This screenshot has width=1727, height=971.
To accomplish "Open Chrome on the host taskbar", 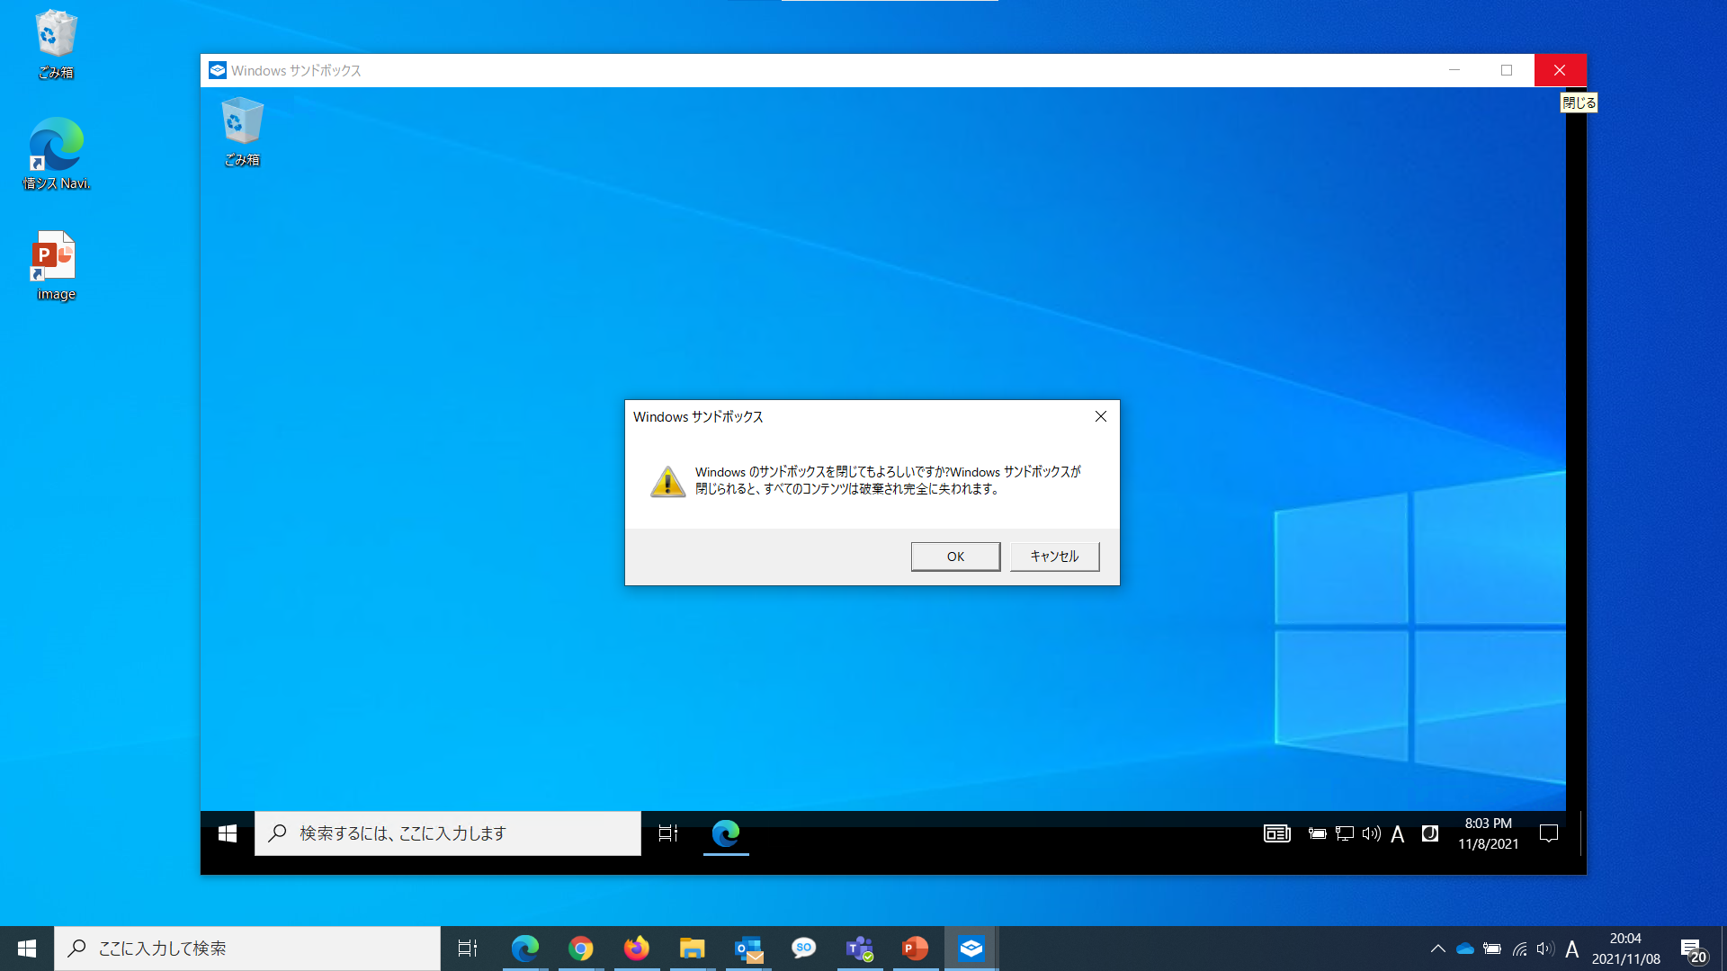I will 581,949.
